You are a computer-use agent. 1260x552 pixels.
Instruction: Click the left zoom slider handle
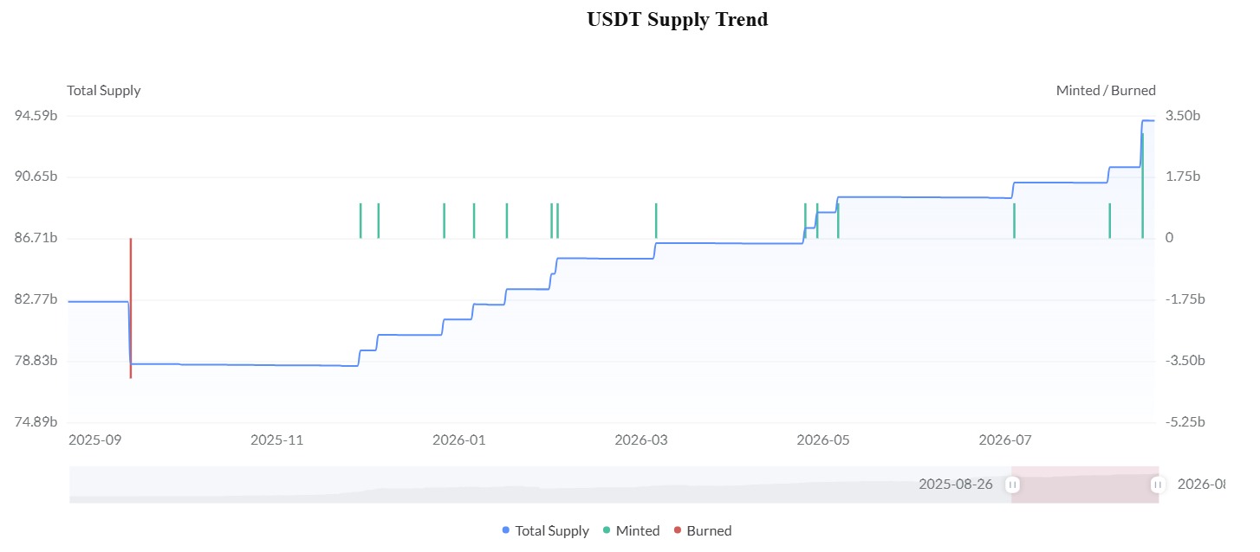tap(1011, 485)
